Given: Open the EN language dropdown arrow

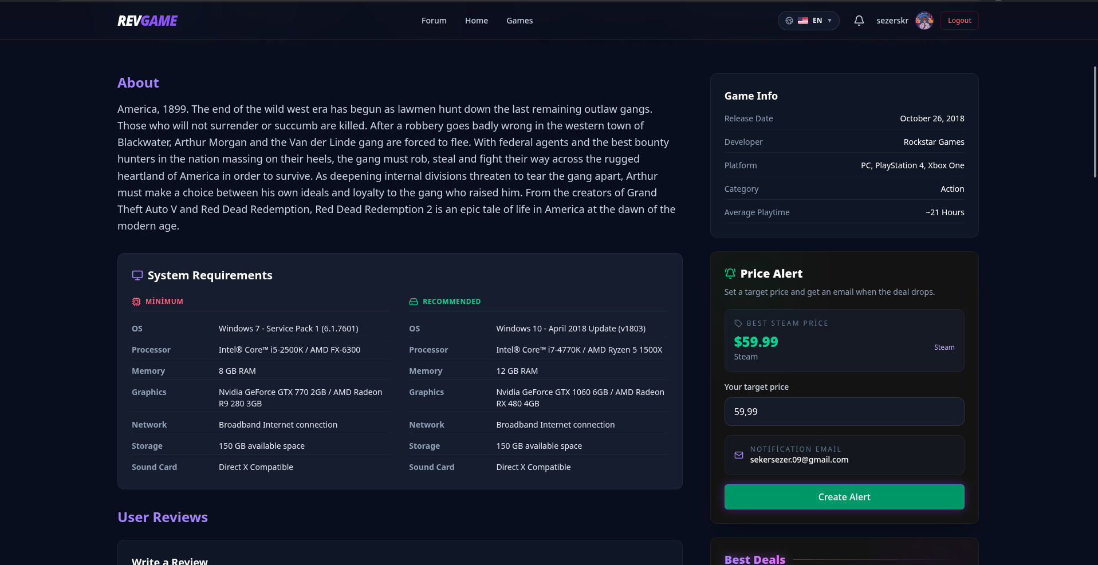Looking at the screenshot, I should click(x=829, y=21).
